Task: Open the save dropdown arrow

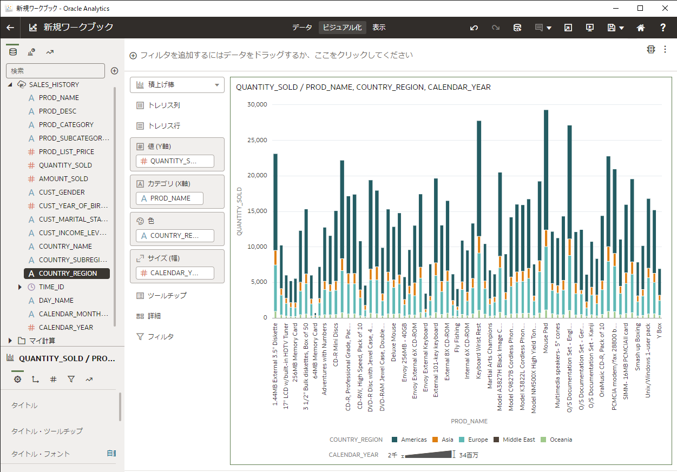Action: point(622,28)
